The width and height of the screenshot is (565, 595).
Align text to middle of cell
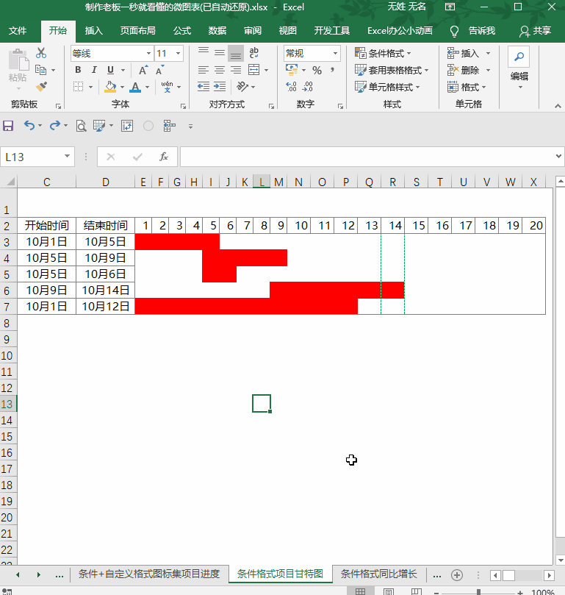click(220, 53)
